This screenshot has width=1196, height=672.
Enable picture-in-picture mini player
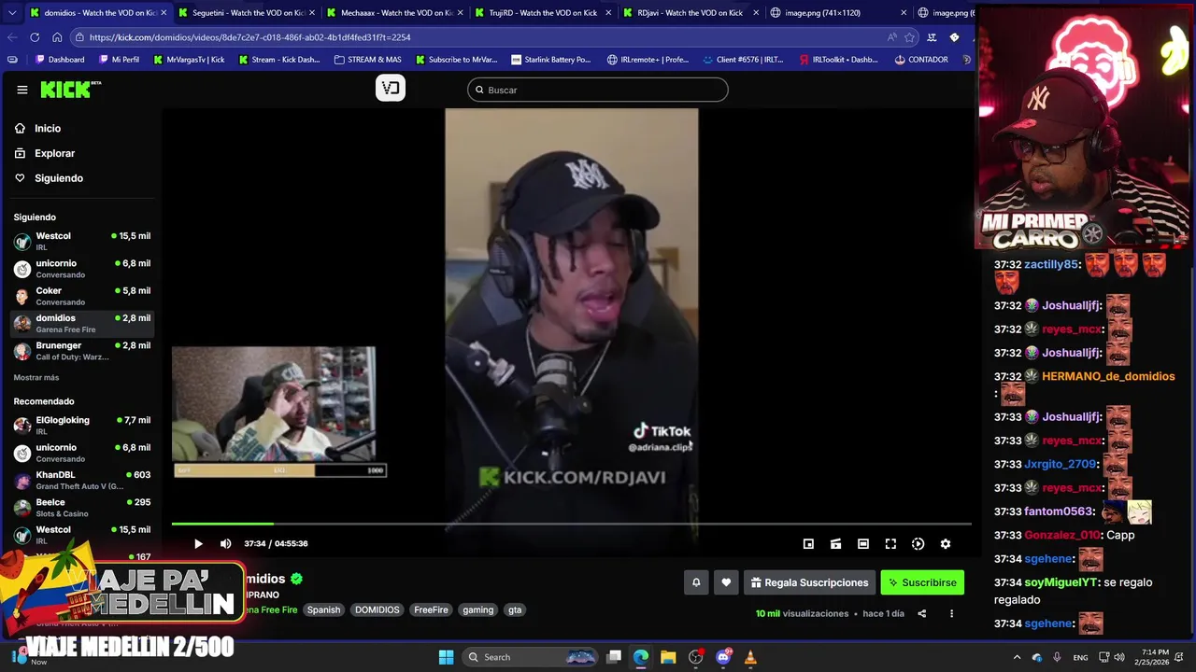coord(808,543)
